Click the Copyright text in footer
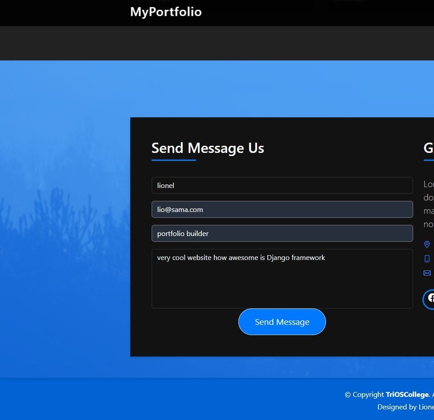The width and height of the screenshot is (434, 420). [x=365, y=395]
